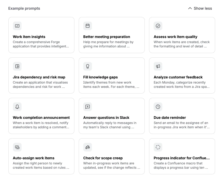This screenshot has width=217, height=176.
Task: Click the overlapping squares icon on Auto-assign work items
Action: 17,147
